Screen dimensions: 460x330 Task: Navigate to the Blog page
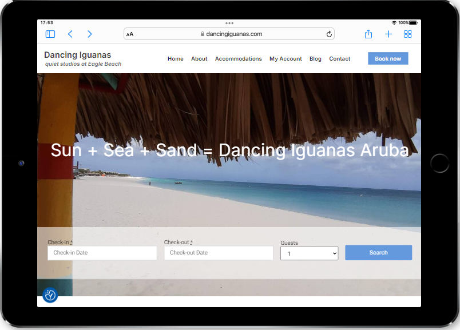pos(315,59)
